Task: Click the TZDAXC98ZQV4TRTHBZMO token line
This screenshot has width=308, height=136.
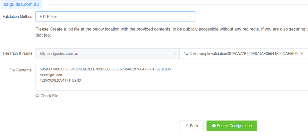Action: coord(60,80)
